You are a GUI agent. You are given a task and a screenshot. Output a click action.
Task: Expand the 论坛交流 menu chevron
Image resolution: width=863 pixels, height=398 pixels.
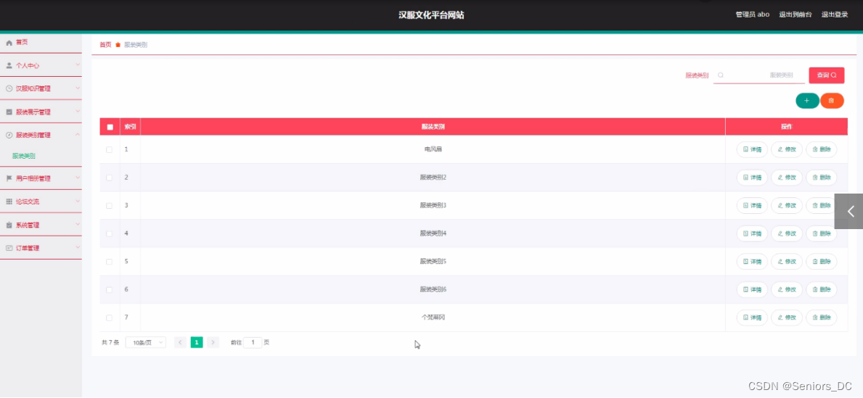pyautogui.click(x=77, y=202)
